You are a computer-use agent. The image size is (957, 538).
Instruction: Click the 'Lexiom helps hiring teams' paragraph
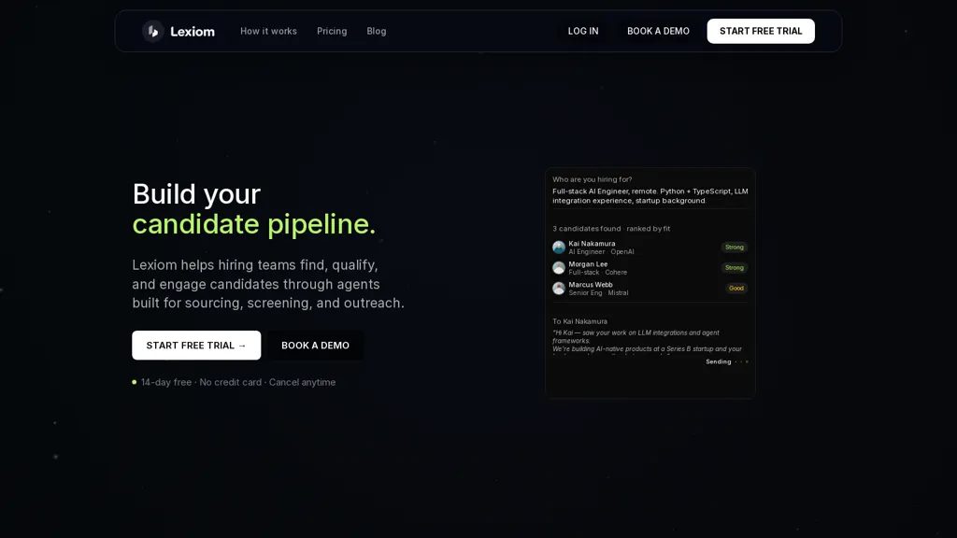pyautogui.click(x=268, y=284)
